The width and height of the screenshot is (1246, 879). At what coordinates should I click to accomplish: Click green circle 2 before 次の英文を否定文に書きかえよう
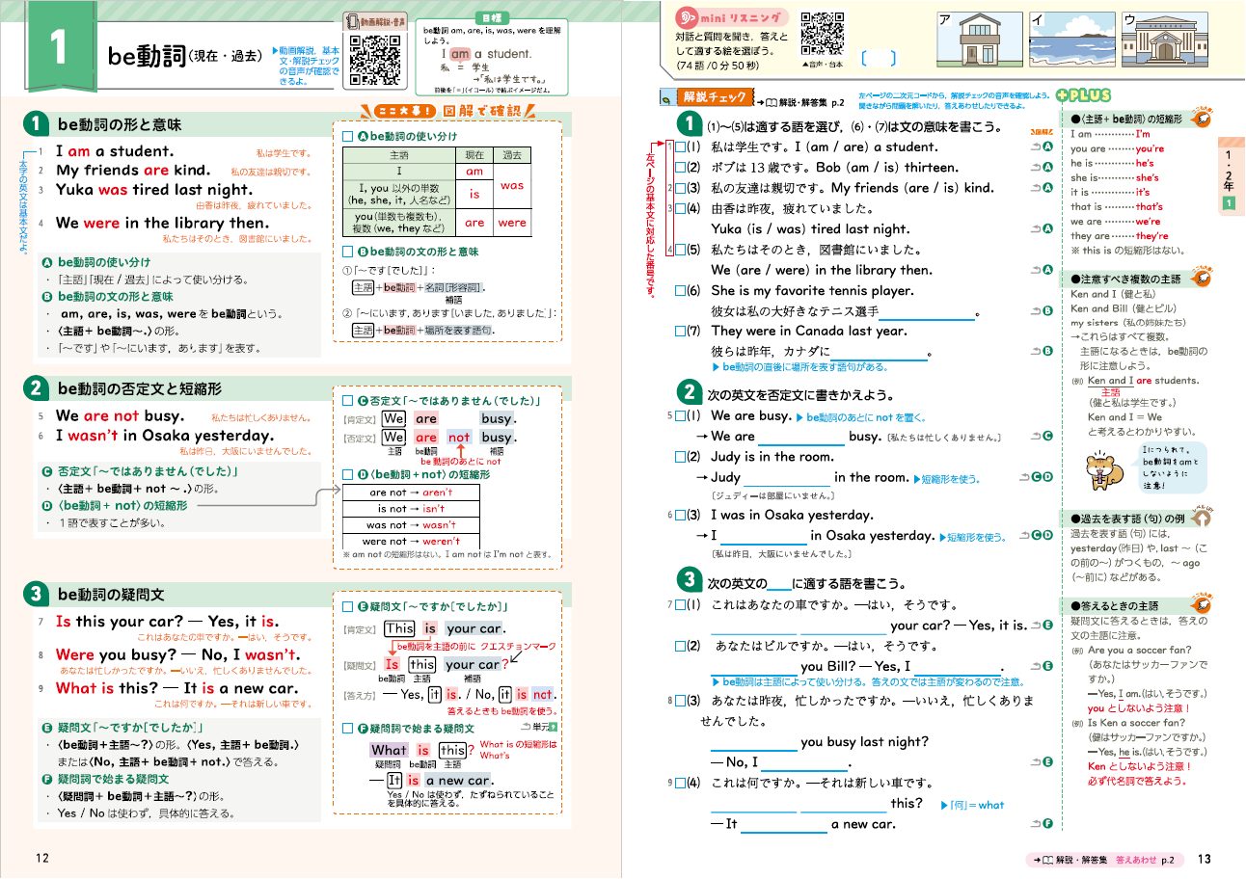point(689,391)
